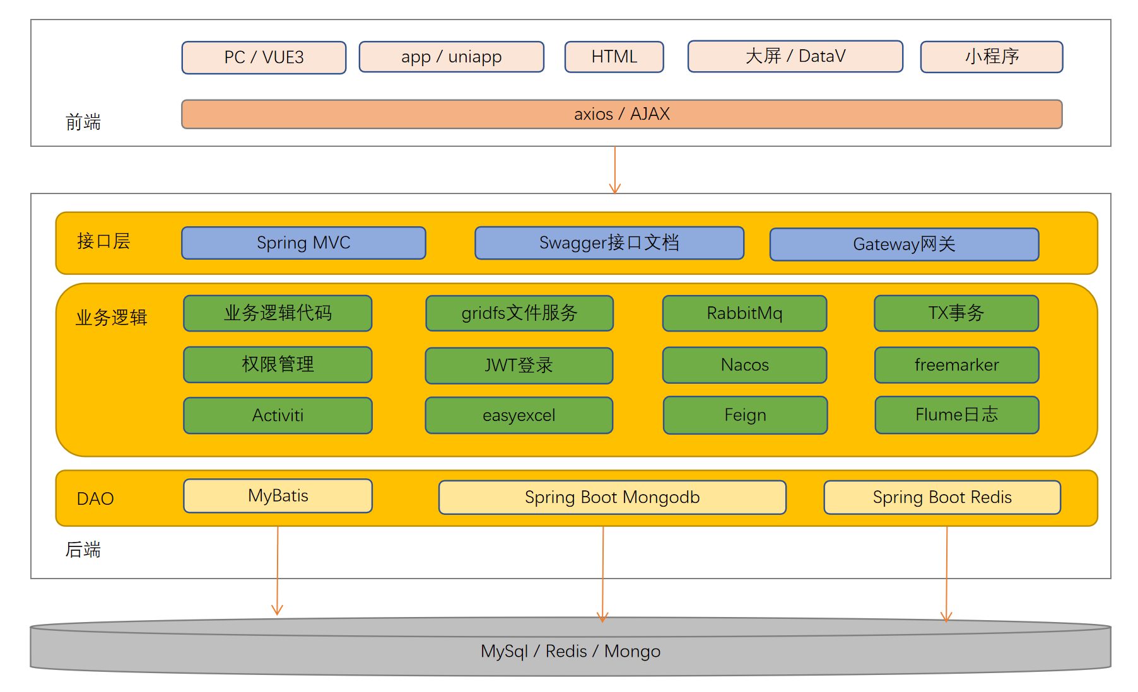Viewport: 1138px width, 692px height.
Task: Click the HTML frontend box
Action: click(x=614, y=57)
